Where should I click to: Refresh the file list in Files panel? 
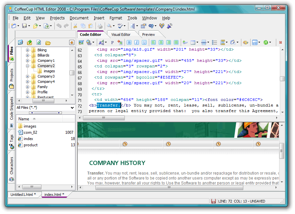39,42
